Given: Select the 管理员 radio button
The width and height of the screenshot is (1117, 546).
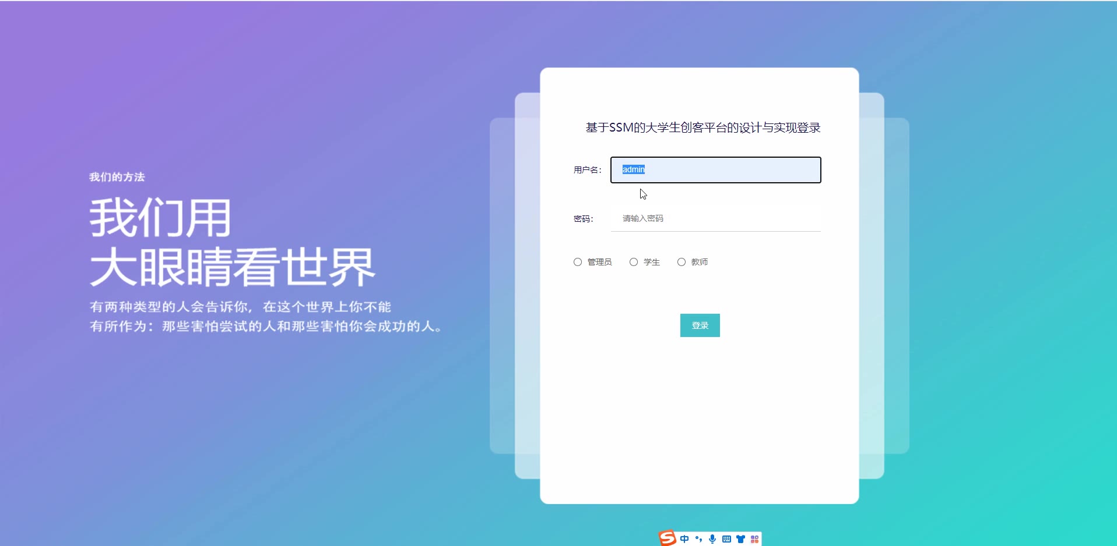Looking at the screenshot, I should [x=578, y=262].
